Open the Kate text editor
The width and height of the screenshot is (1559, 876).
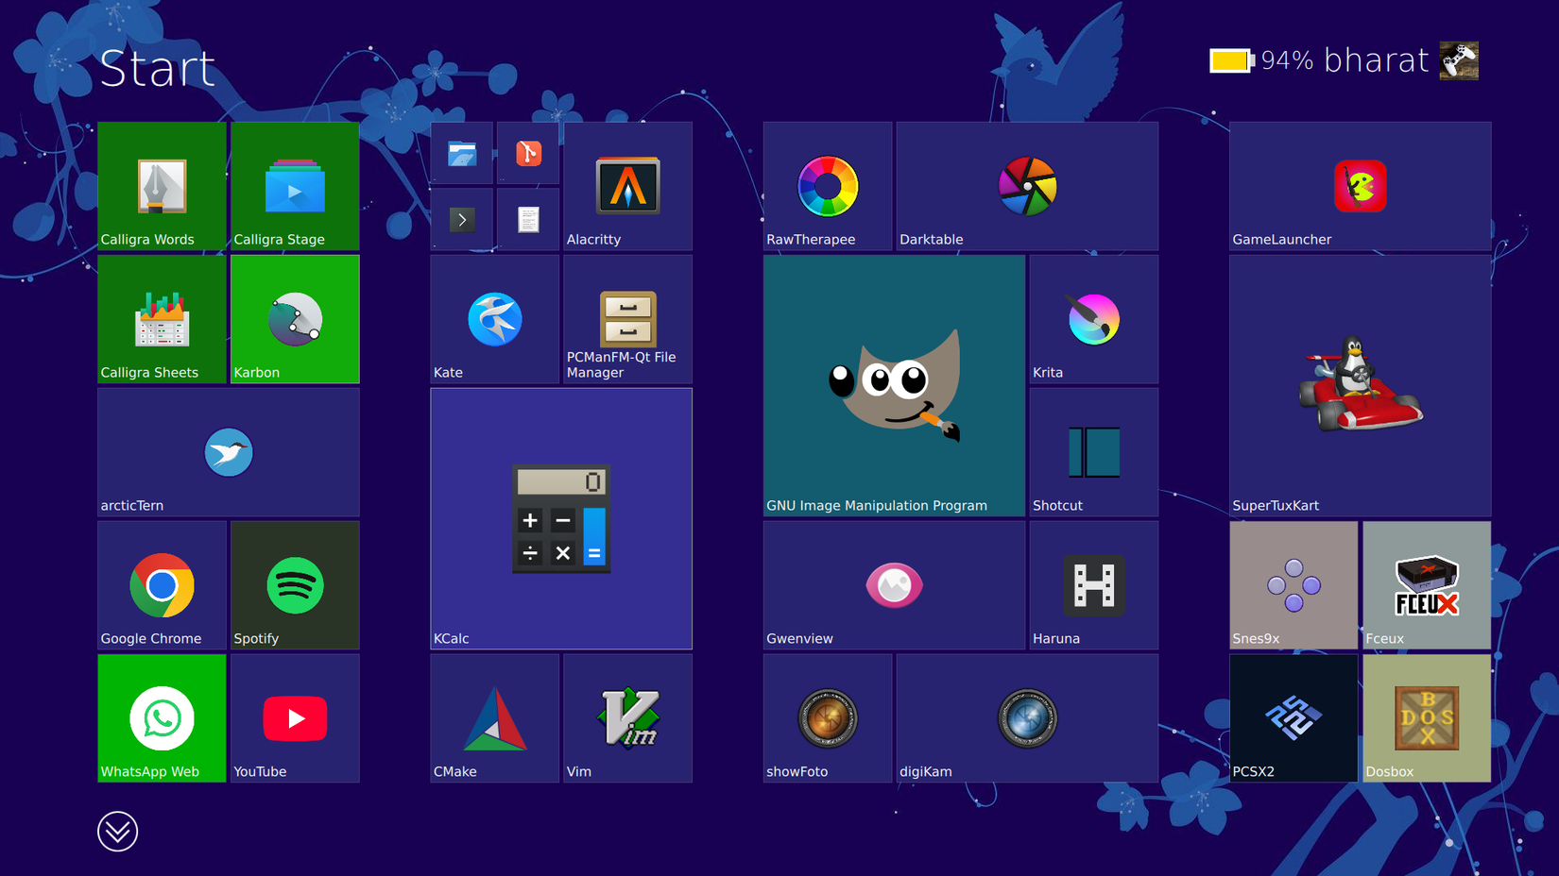(x=494, y=319)
